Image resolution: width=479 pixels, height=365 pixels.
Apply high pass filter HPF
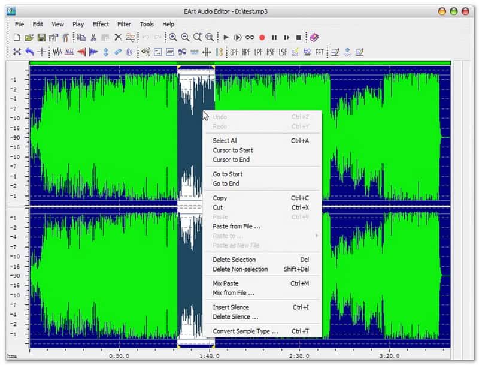pyautogui.click(x=246, y=52)
